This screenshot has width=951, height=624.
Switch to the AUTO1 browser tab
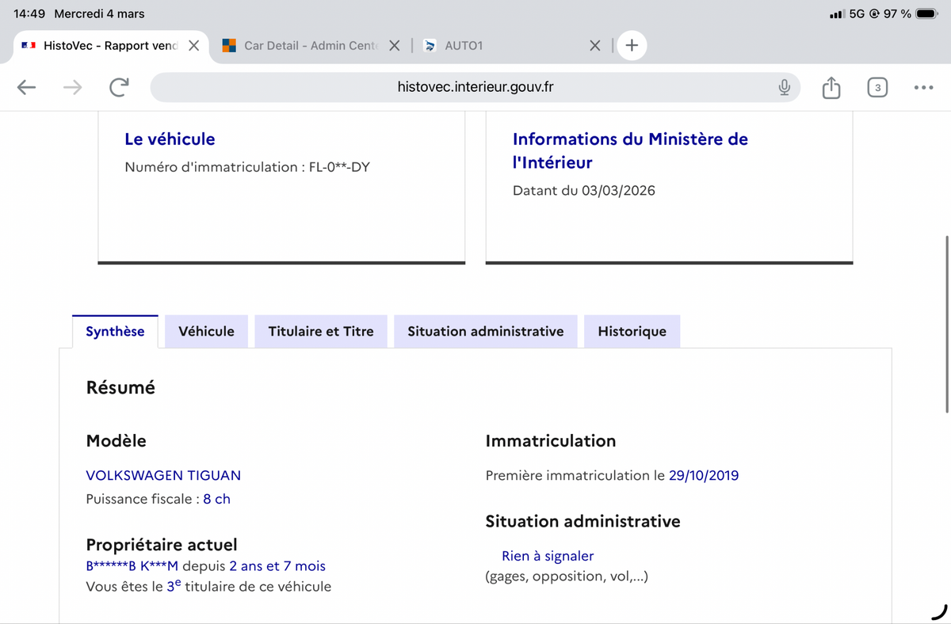tap(491, 45)
